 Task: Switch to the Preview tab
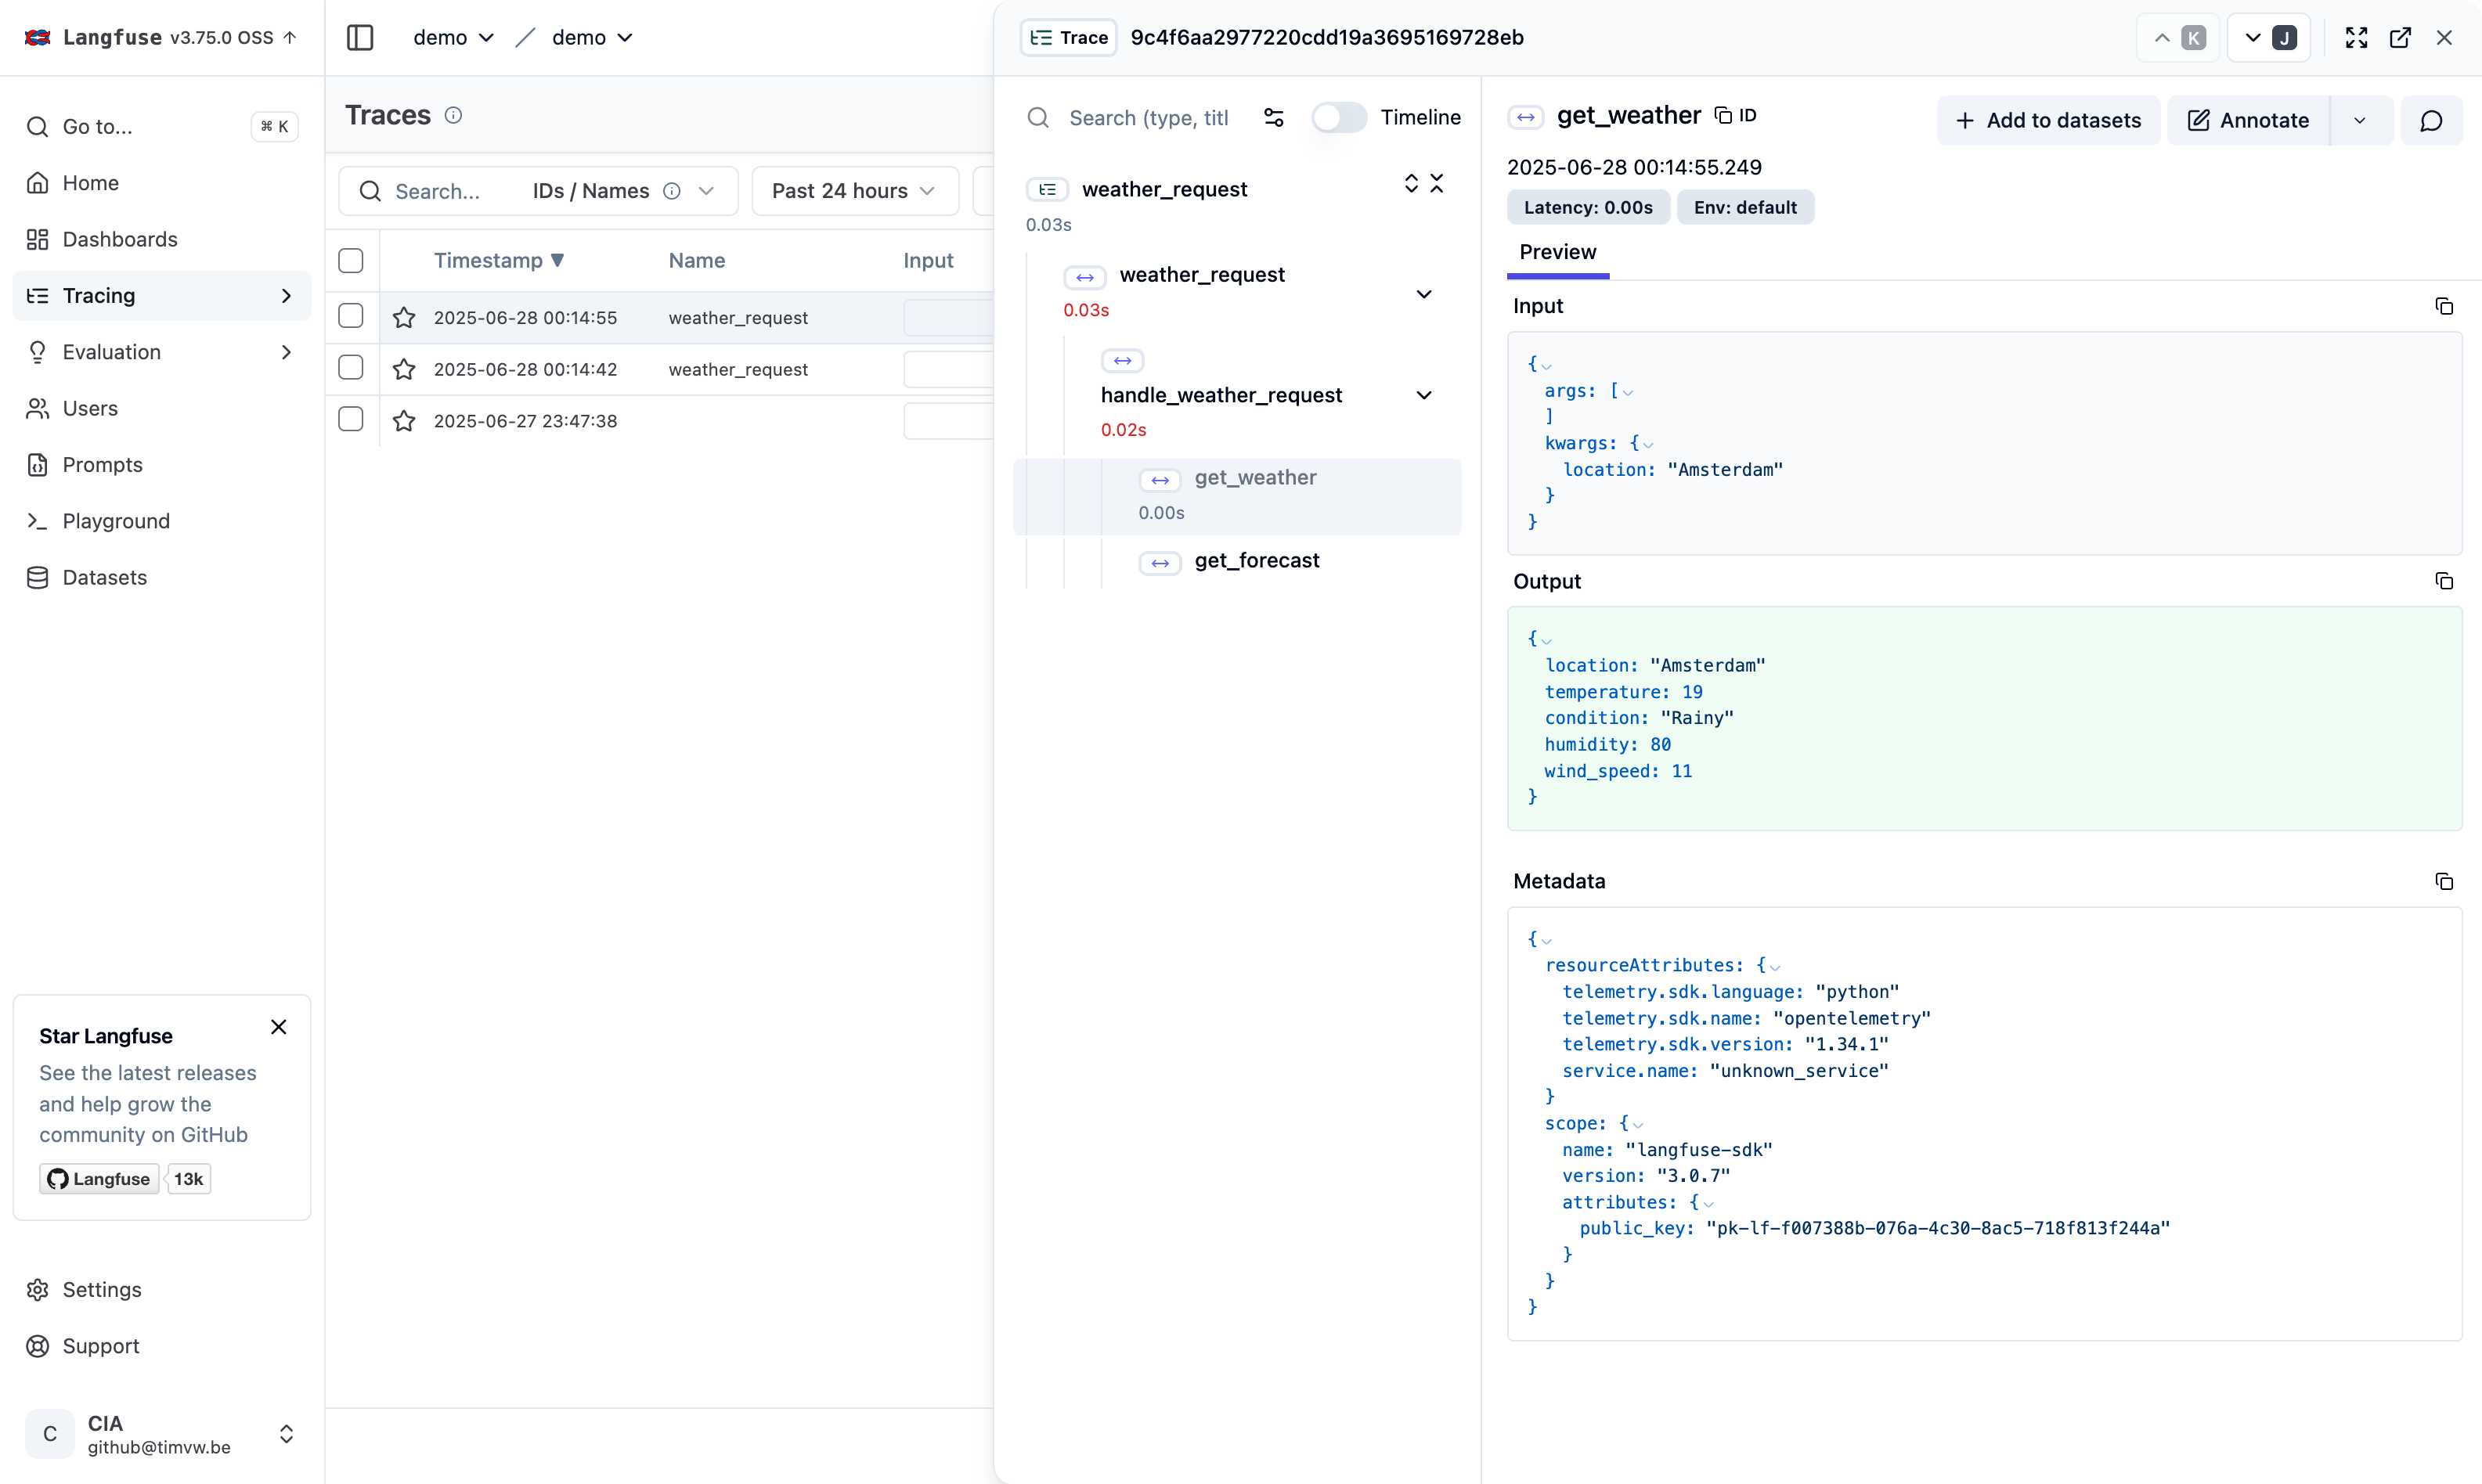click(1557, 252)
